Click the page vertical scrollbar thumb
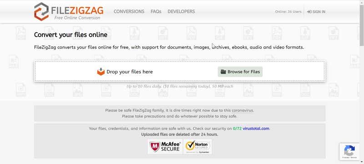 tap(362, 25)
